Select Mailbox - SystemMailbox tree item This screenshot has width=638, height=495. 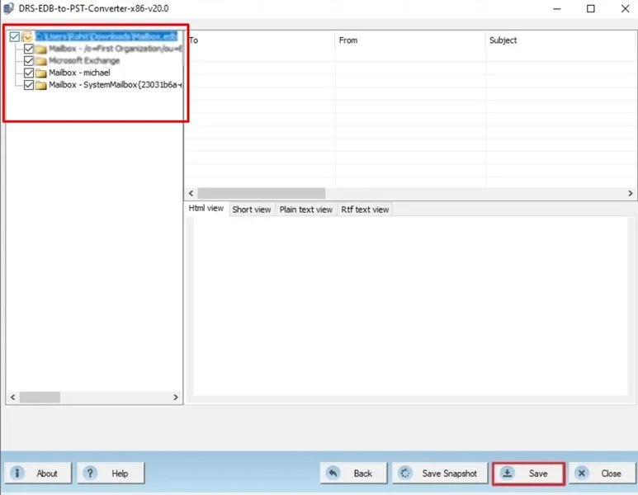[116, 85]
